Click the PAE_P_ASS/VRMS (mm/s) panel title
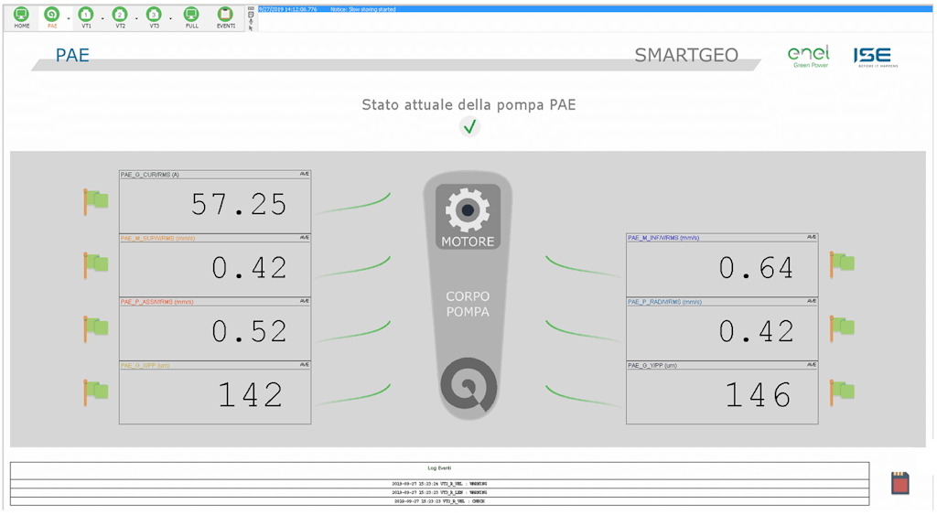The image size is (937, 515). click(x=157, y=302)
